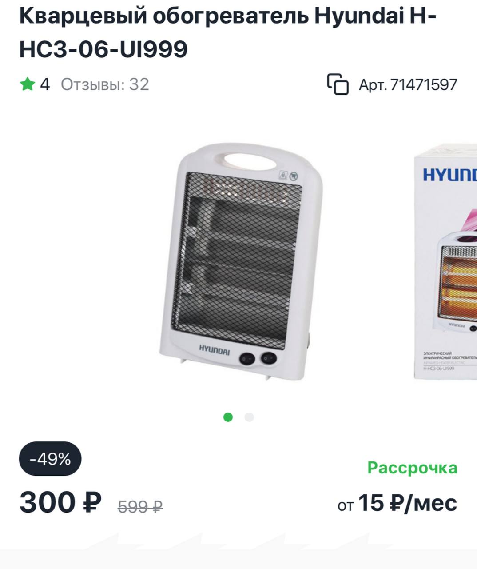The image size is (477, 569).
Task: Tap the left power switch on the heater
Action: (247, 357)
